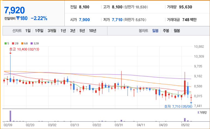Click the purple 120-day moving average swatch
Image resolution: width=210 pixels, height=129 pixels.
point(32,43)
